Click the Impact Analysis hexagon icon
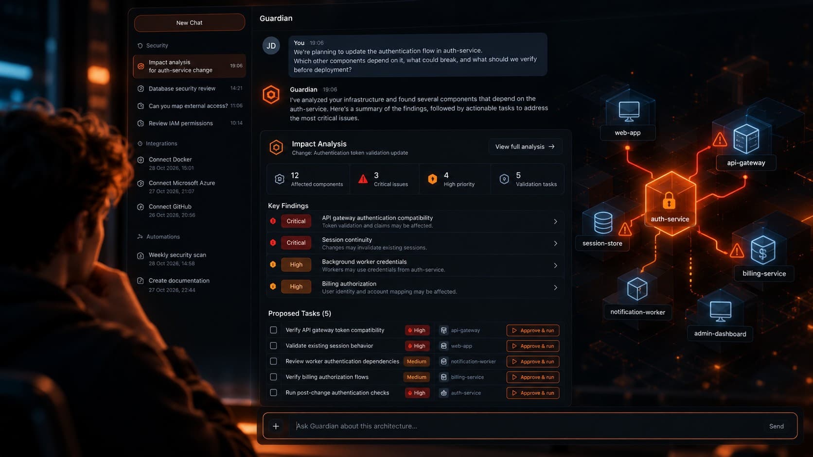Image resolution: width=813 pixels, height=457 pixels. (276, 147)
